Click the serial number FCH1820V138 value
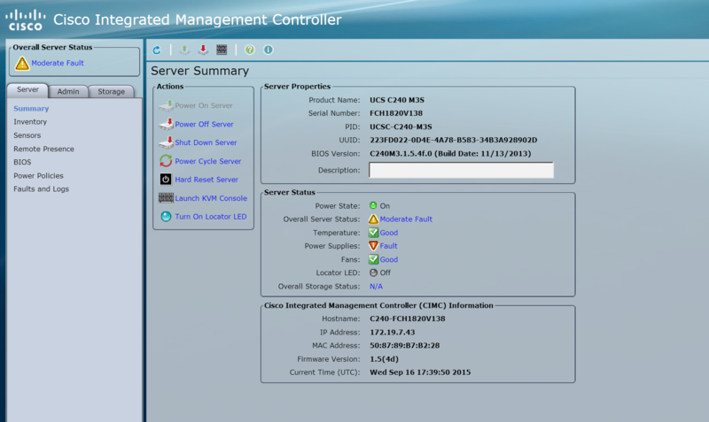709x422 pixels. click(x=396, y=113)
